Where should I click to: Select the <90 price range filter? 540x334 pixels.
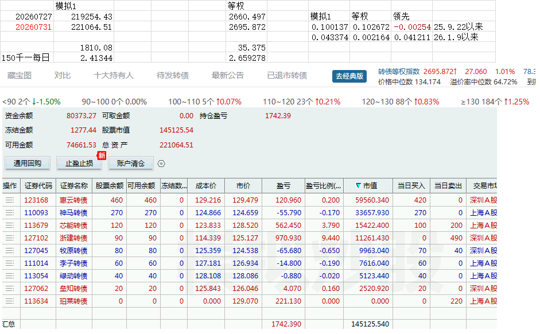click(32, 102)
